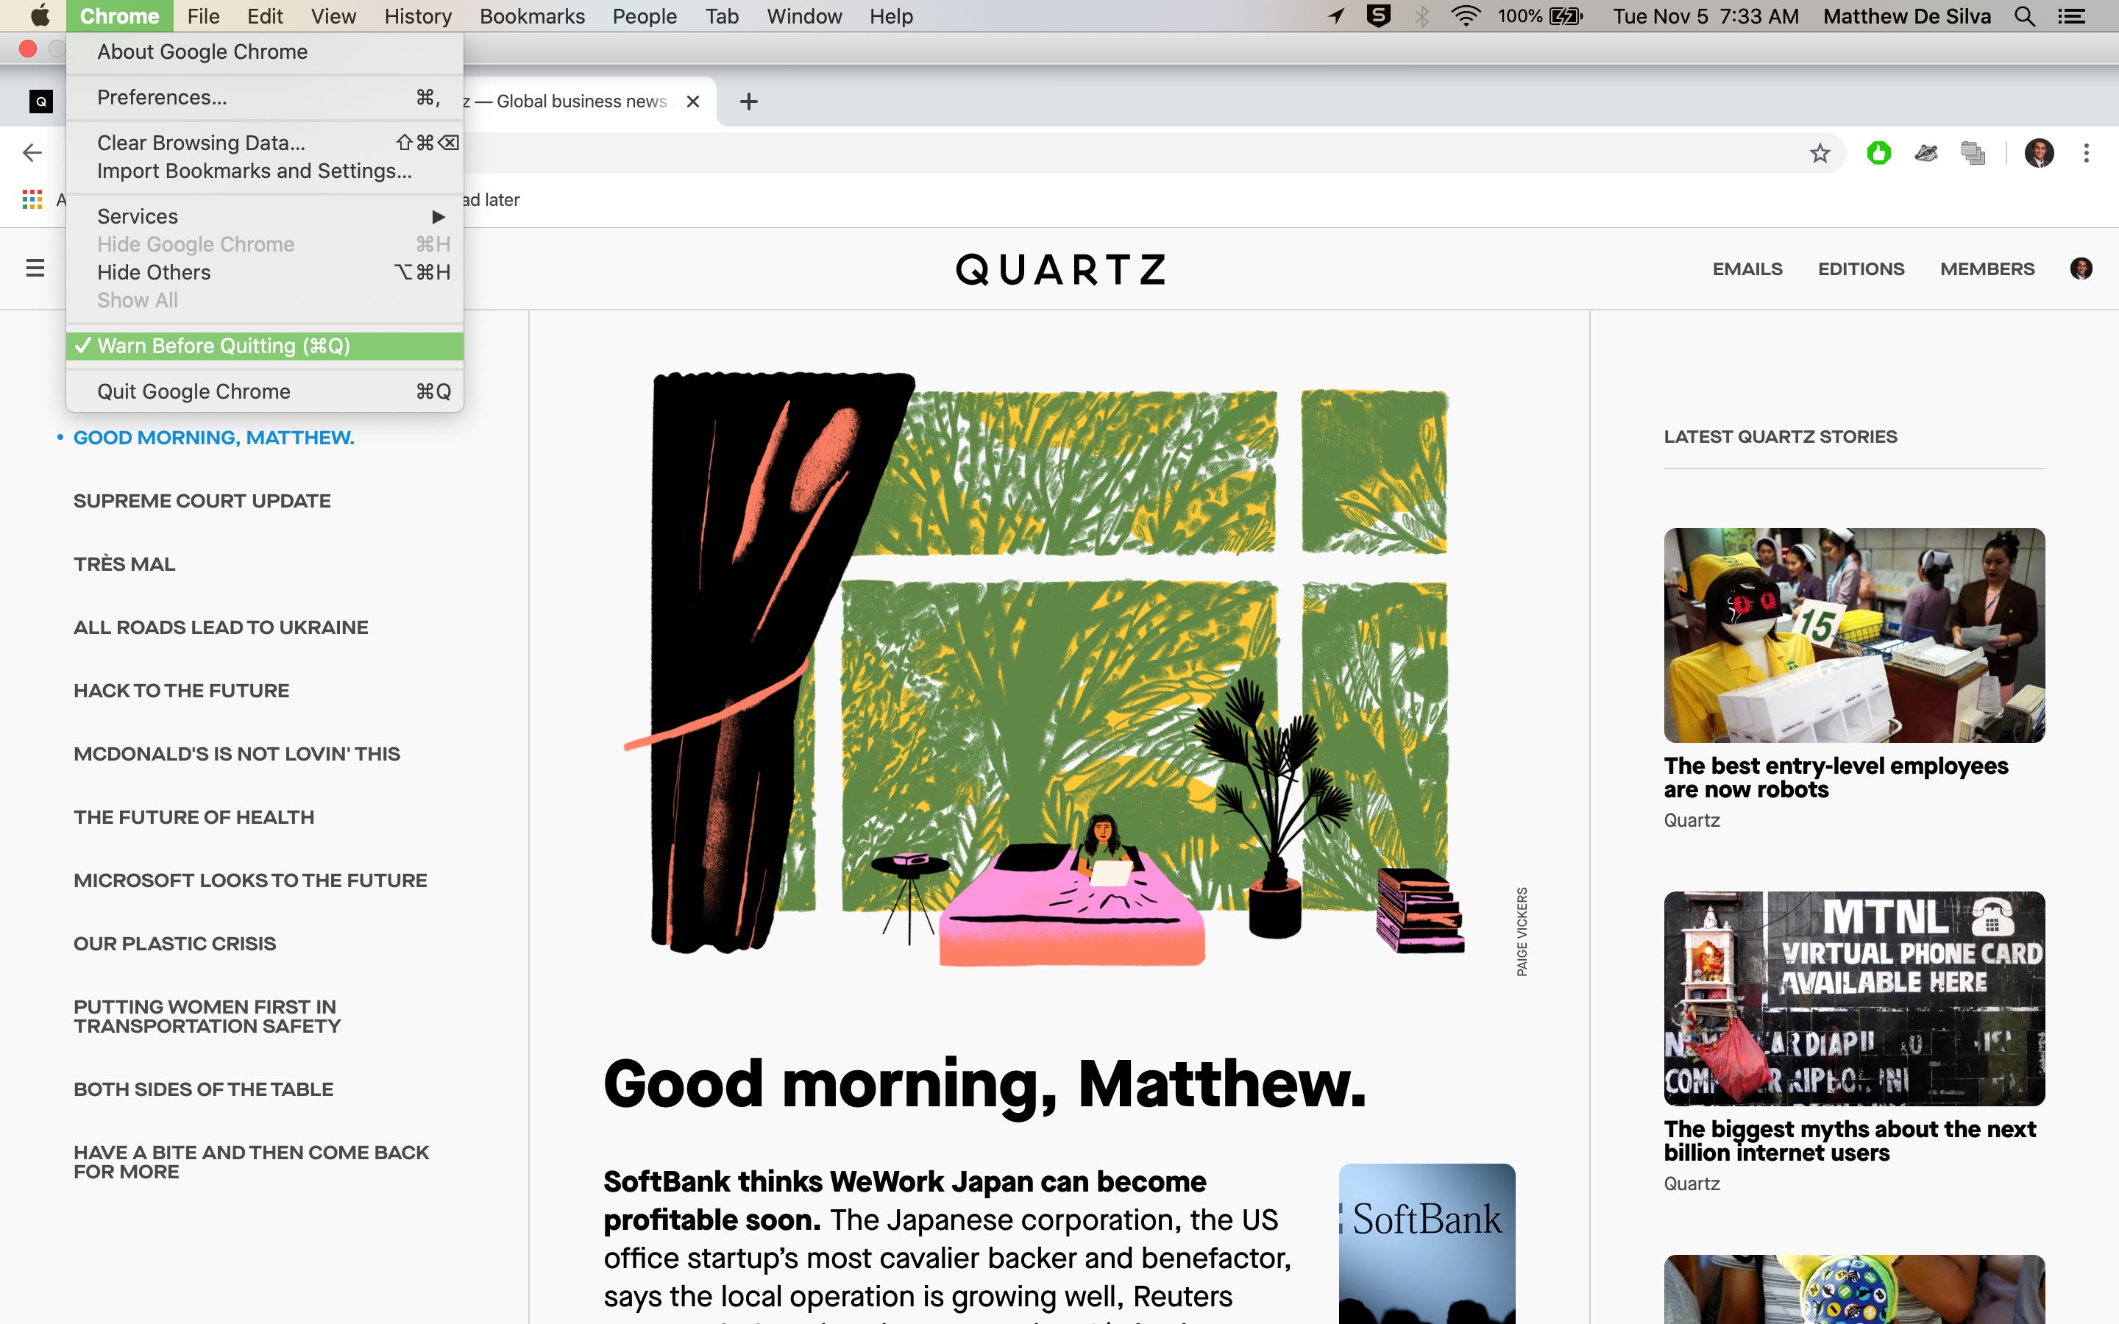Open Spotlight search magnifier
2119x1324 pixels.
(2024, 15)
